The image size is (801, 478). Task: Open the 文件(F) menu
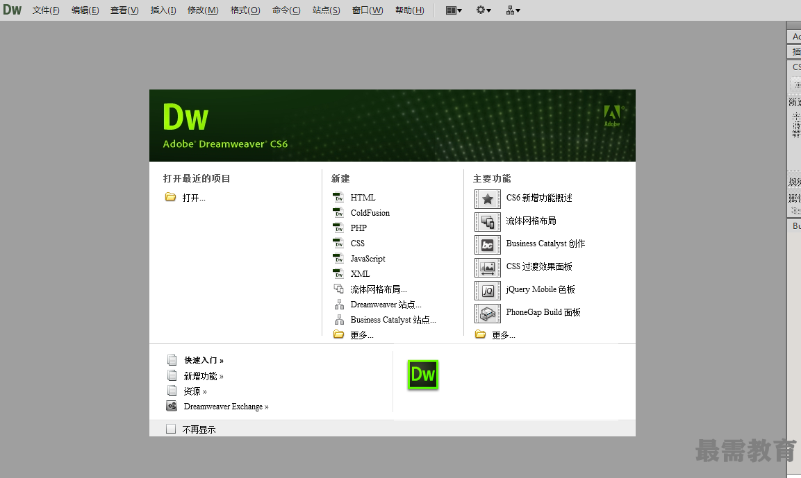(46, 10)
